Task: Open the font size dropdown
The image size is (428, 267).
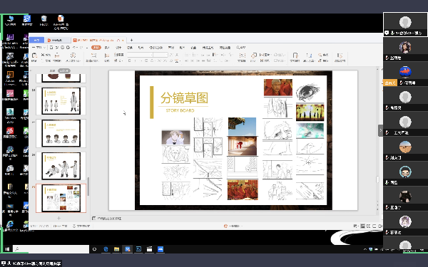Action: (x=160, y=55)
